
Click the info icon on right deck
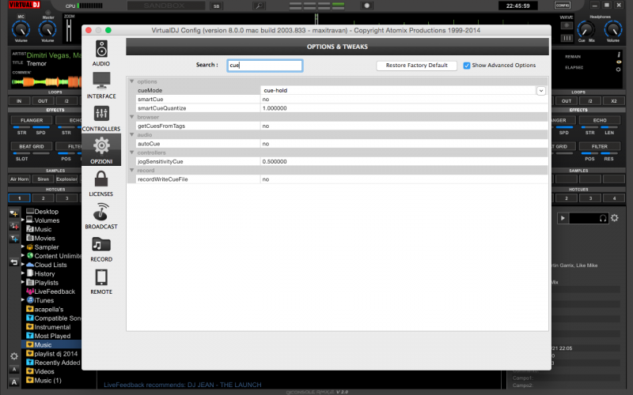618,55
